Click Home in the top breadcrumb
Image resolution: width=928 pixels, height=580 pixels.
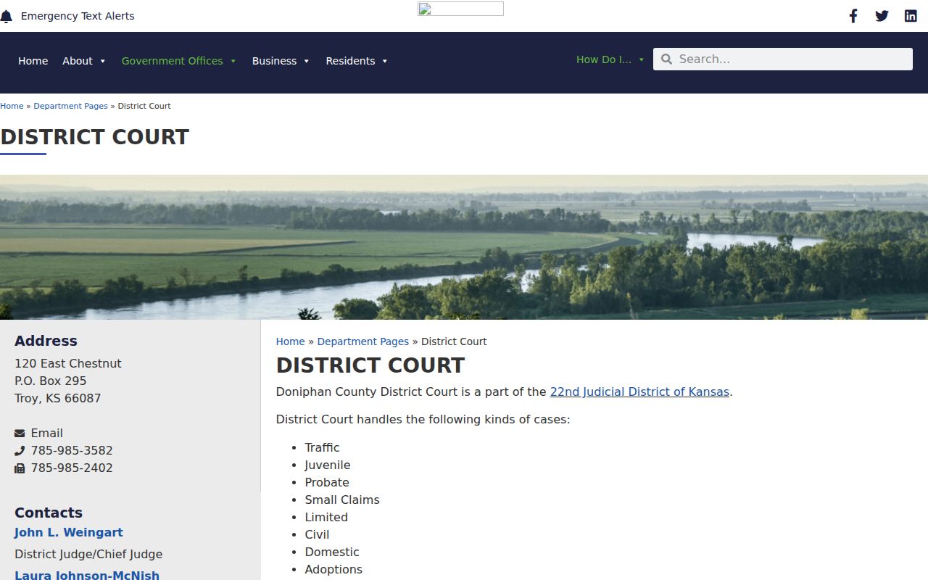click(x=12, y=106)
